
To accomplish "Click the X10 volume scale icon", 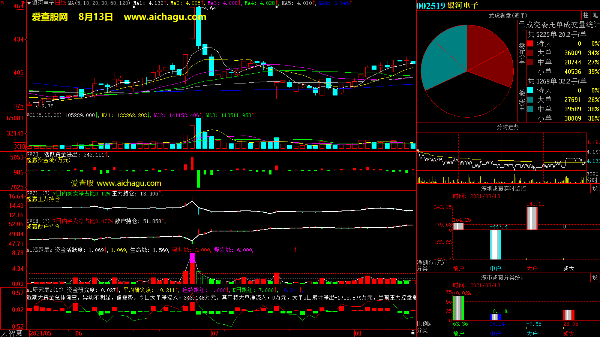I will coord(20,146).
